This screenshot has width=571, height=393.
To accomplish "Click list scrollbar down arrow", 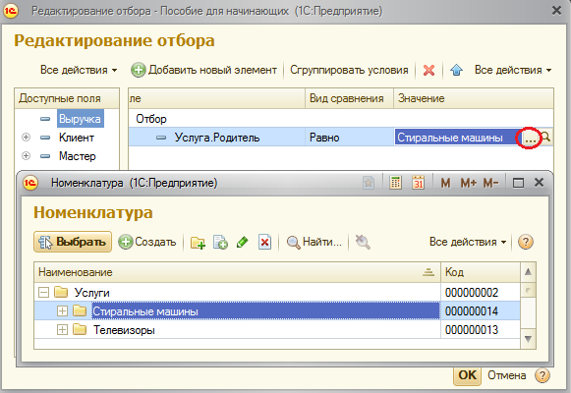I will [x=528, y=339].
